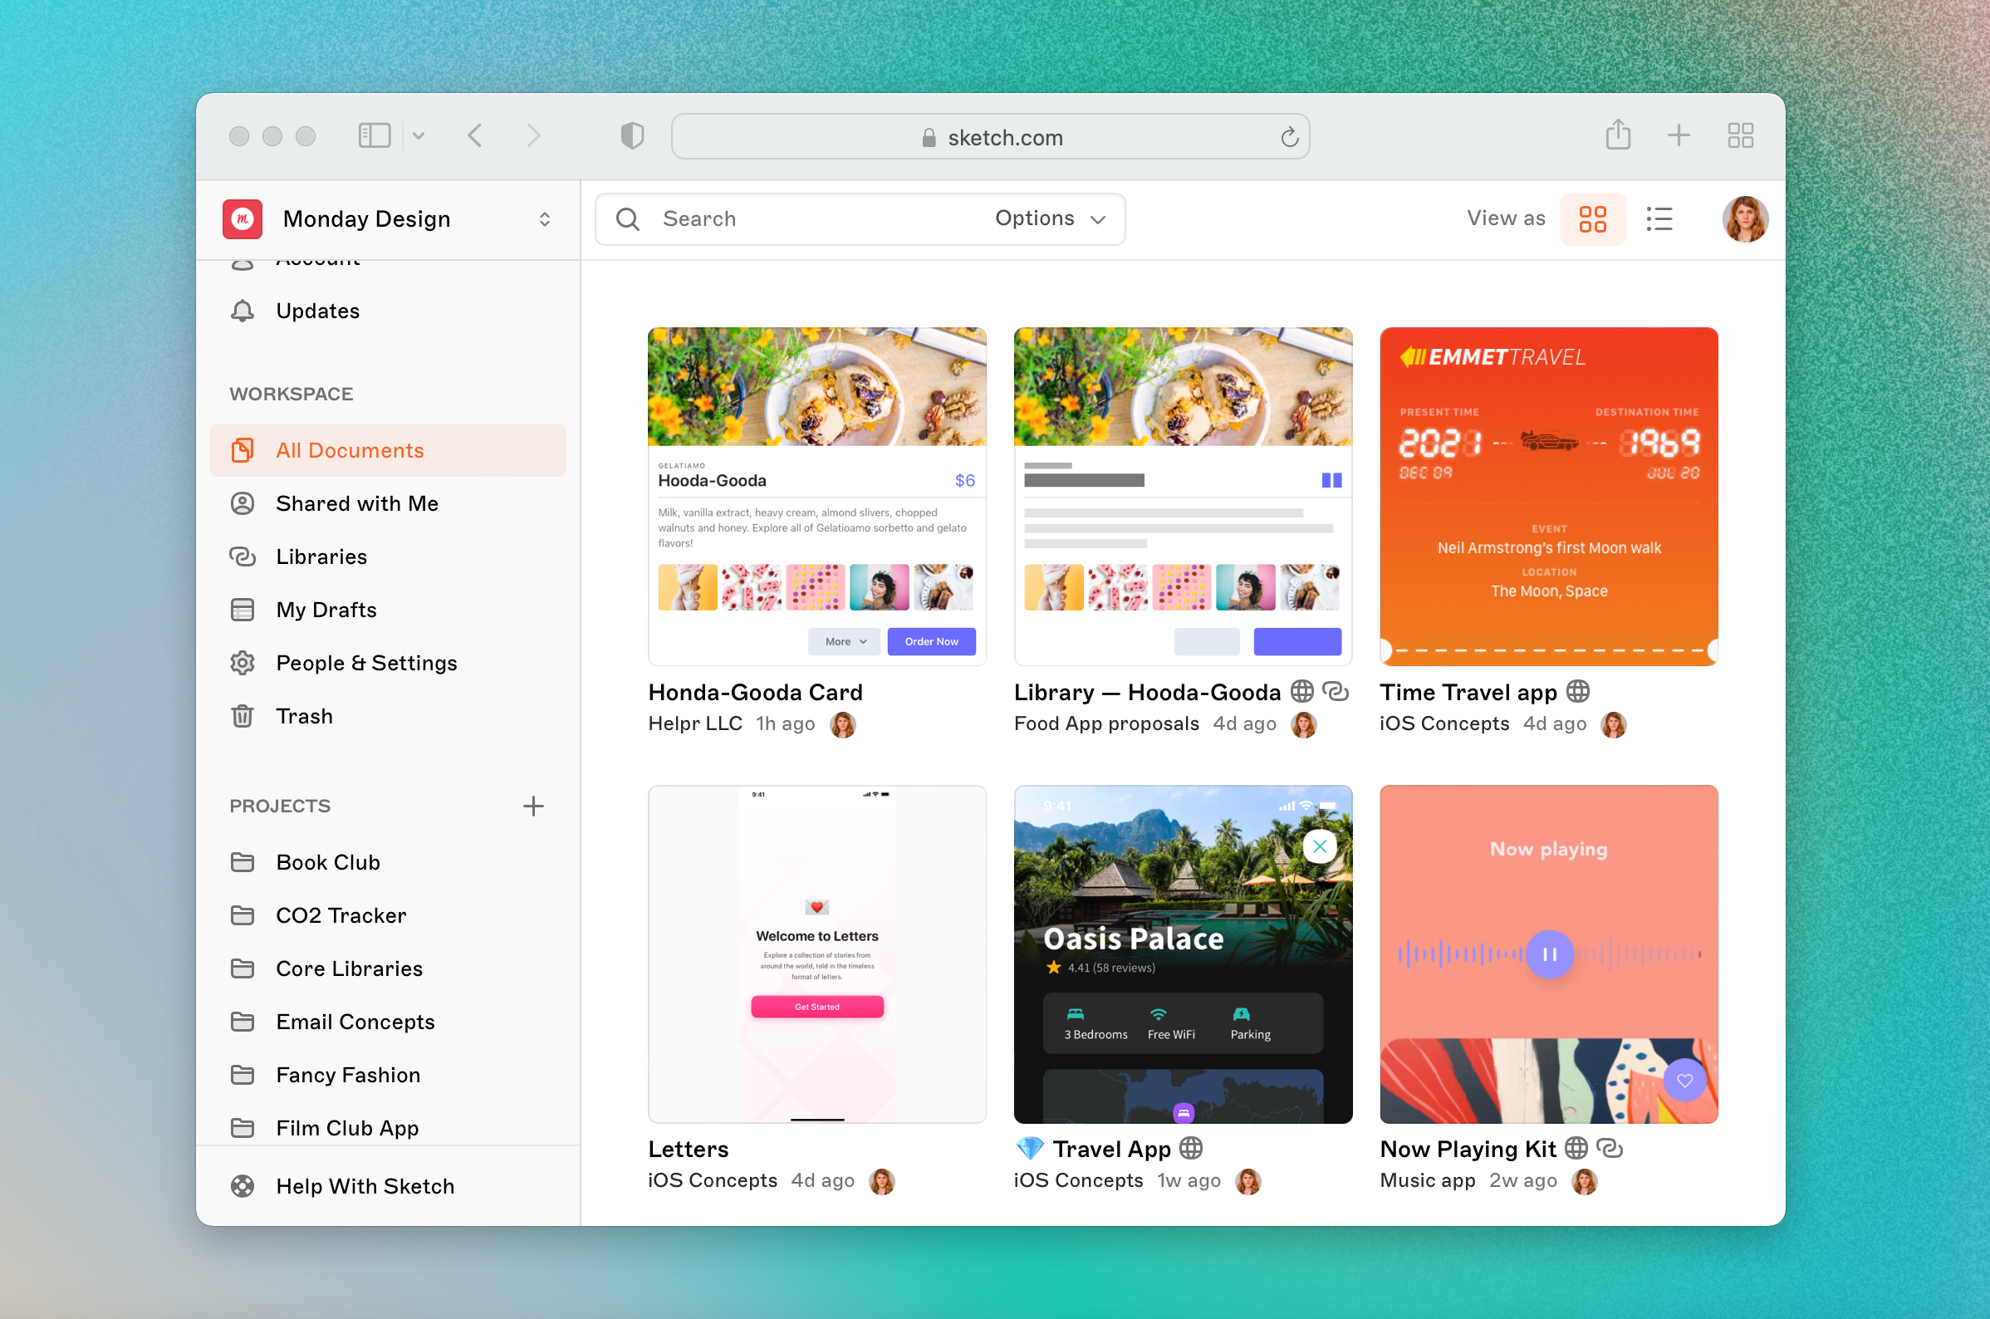
Task: Open the CO2 Tracker project
Action: (x=341, y=915)
